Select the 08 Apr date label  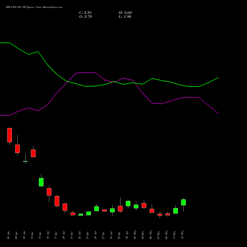point(8,235)
